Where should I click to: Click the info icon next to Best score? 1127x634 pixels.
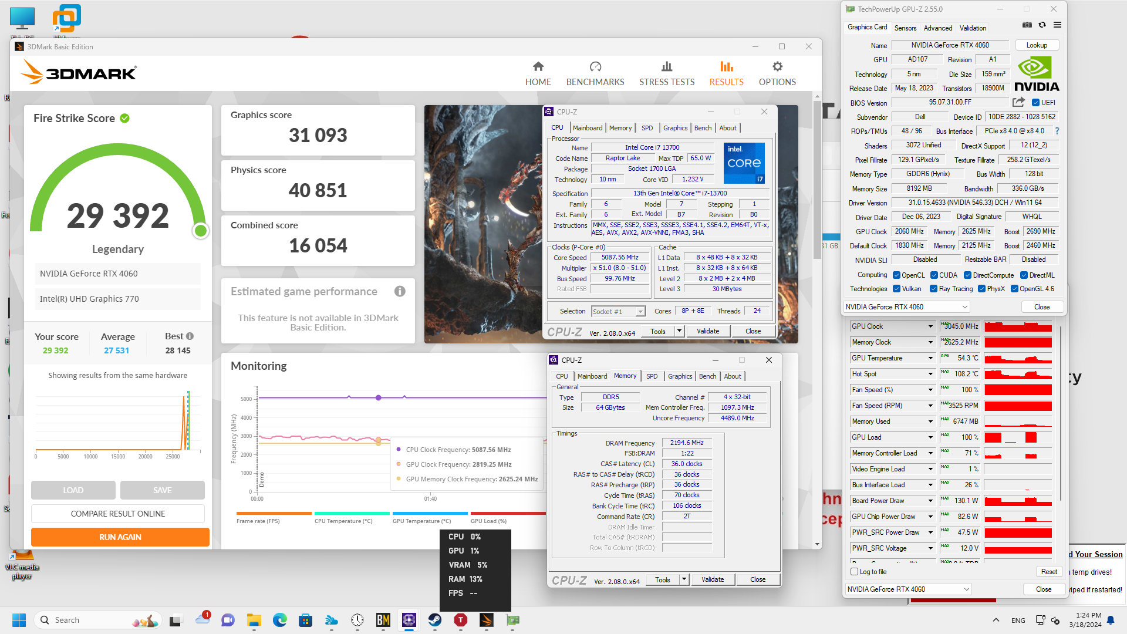click(x=190, y=336)
